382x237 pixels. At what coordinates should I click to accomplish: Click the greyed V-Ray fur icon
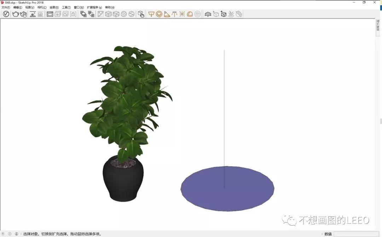coord(231,14)
